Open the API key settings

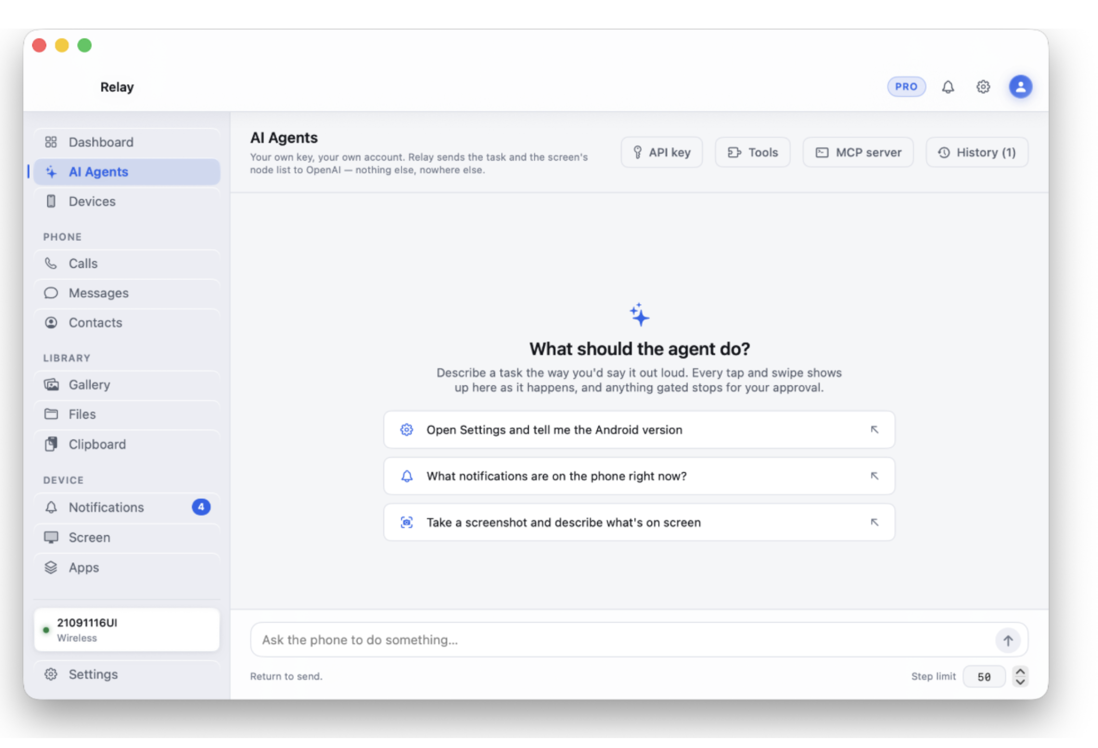tap(661, 152)
